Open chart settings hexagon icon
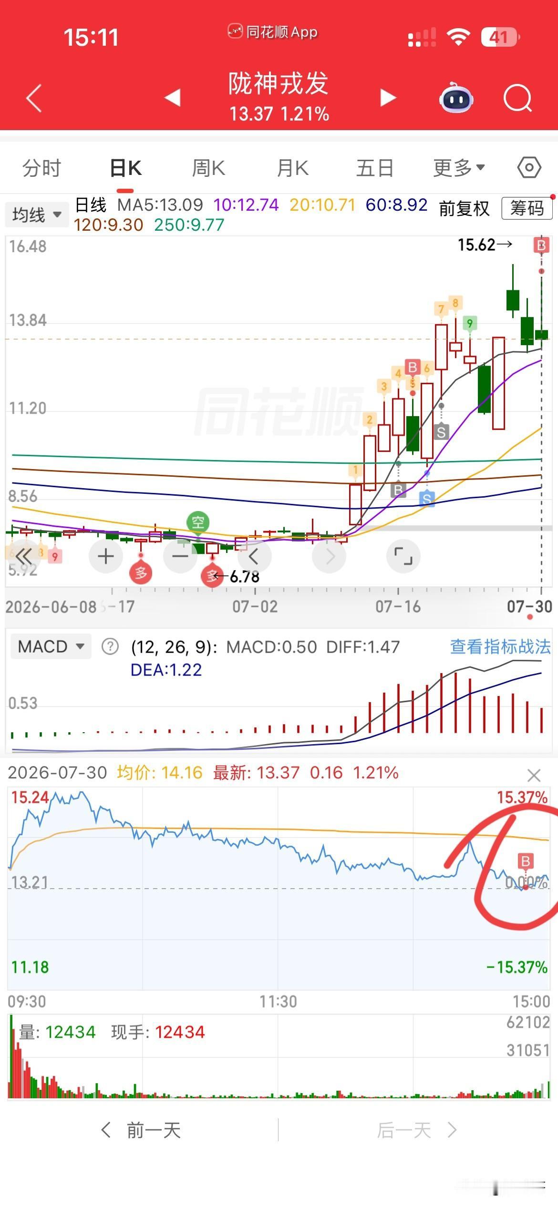 [529, 168]
